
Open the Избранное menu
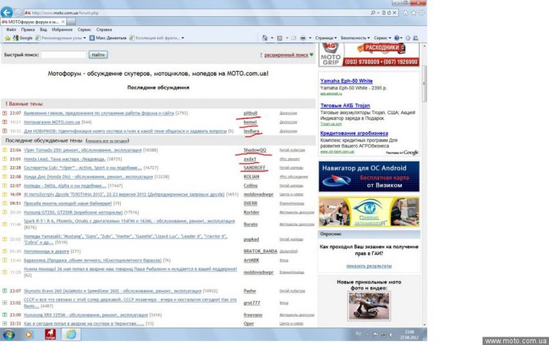(62, 30)
